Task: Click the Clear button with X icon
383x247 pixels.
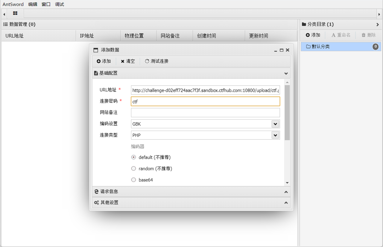Action: [x=128, y=61]
